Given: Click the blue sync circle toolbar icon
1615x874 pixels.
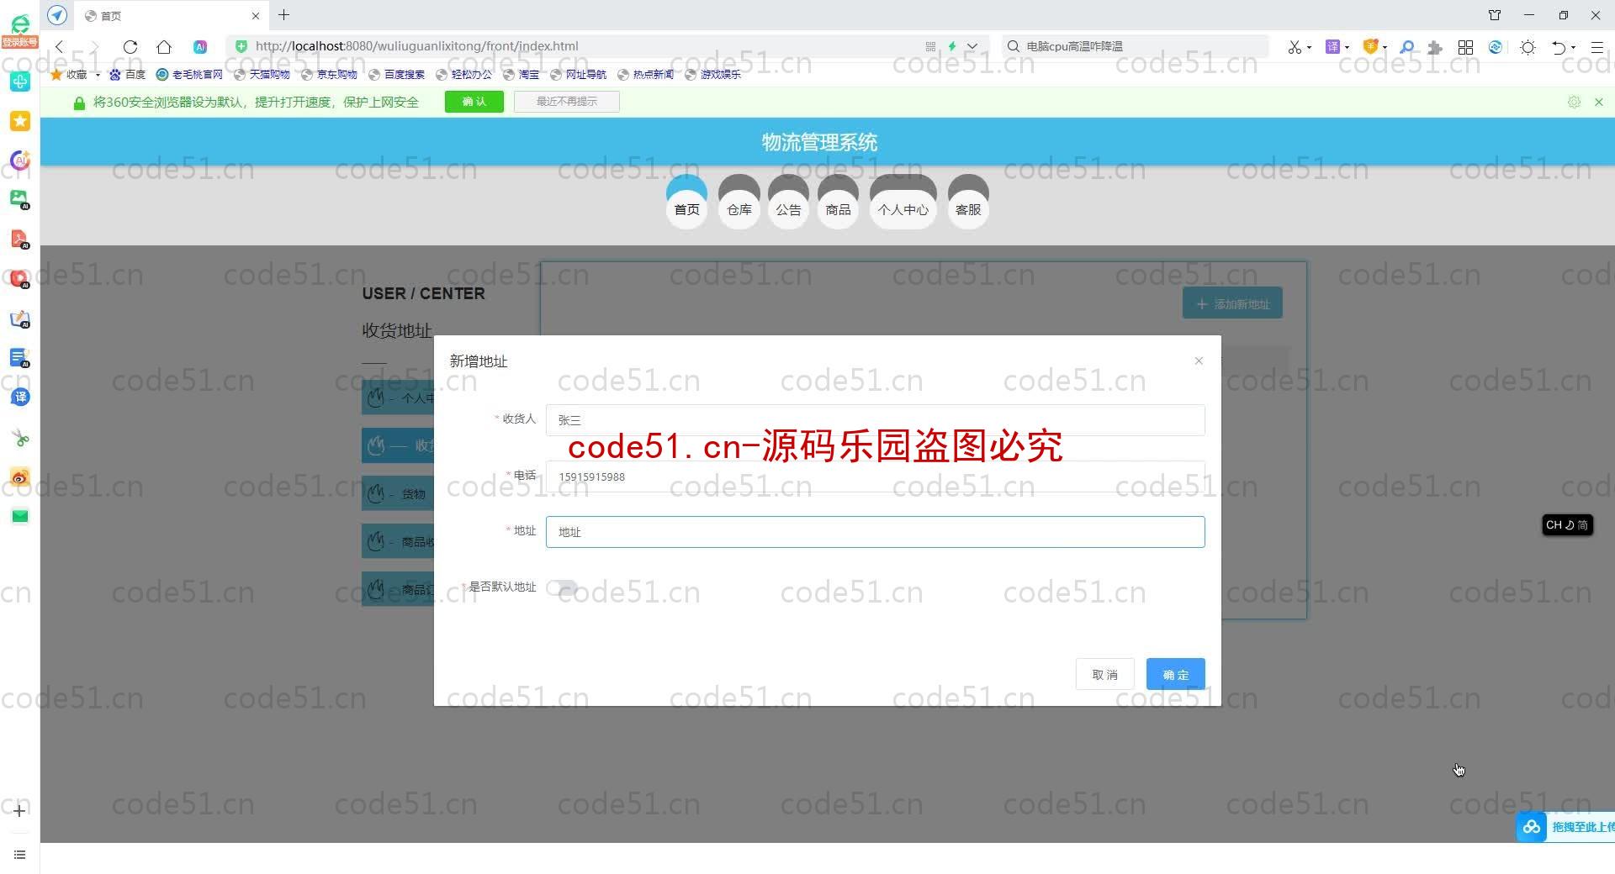Looking at the screenshot, I should (1496, 47).
